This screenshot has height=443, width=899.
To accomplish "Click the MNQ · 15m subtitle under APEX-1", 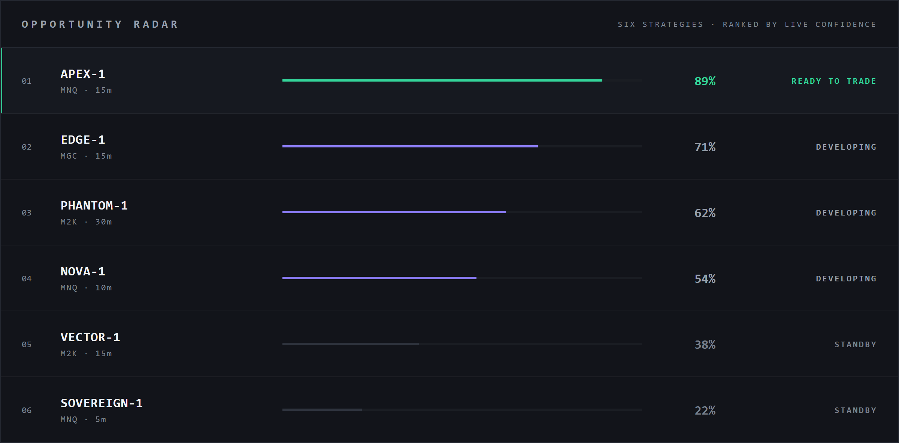I will tap(86, 90).
